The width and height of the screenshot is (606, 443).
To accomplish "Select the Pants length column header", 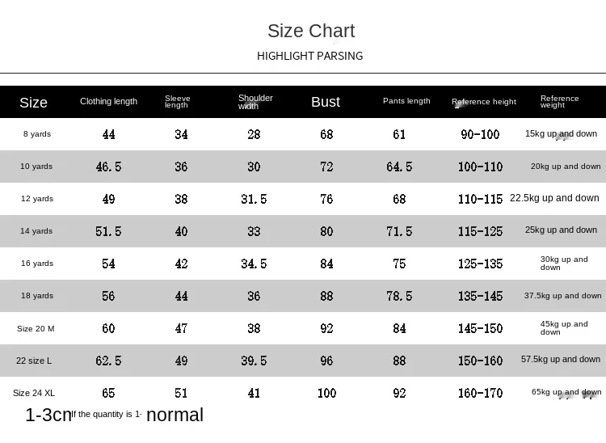I will point(406,101).
